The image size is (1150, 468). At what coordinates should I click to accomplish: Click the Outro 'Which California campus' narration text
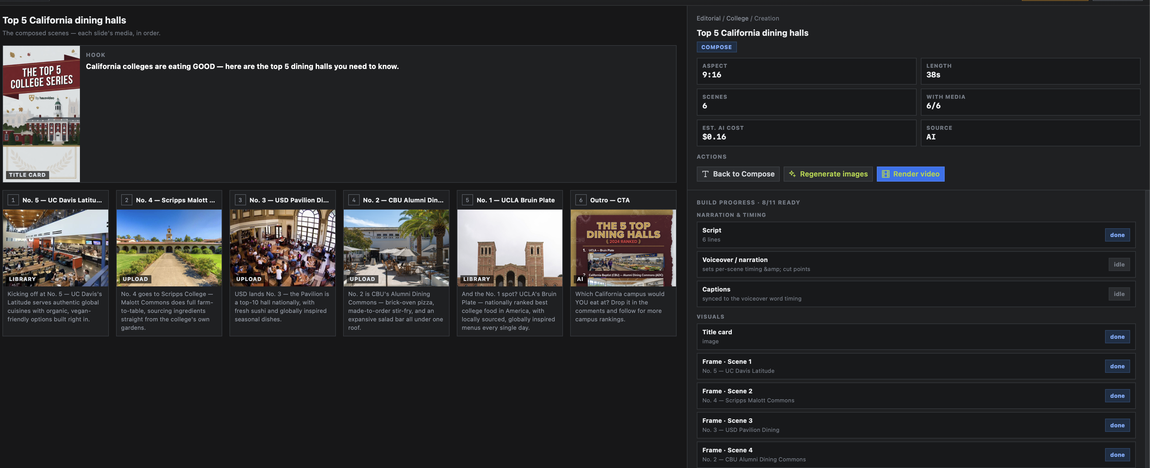click(x=620, y=307)
